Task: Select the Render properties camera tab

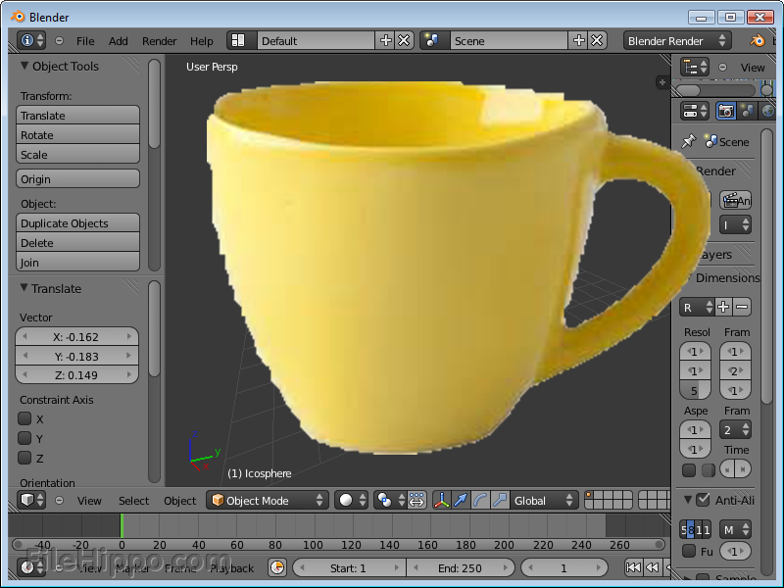Action: pyautogui.click(x=726, y=111)
